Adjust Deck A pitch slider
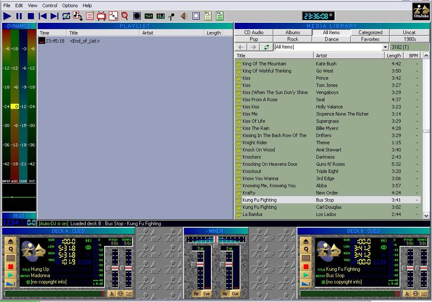Image resolution: width=432 pixels, height=302 pixels. [x=115, y=268]
